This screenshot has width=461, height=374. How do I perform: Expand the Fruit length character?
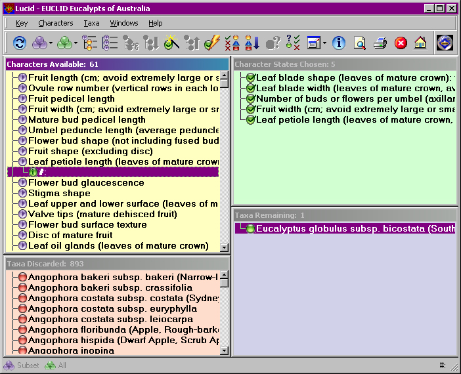tap(22, 77)
